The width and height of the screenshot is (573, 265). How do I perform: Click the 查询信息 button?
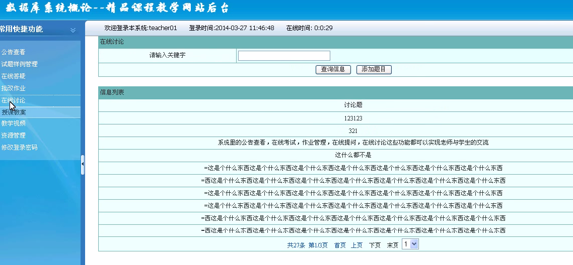tap(333, 70)
